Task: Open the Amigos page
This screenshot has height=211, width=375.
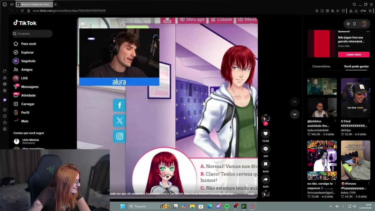Action: click(23, 70)
